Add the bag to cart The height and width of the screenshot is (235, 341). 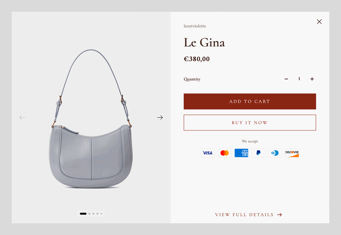(250, 101)
